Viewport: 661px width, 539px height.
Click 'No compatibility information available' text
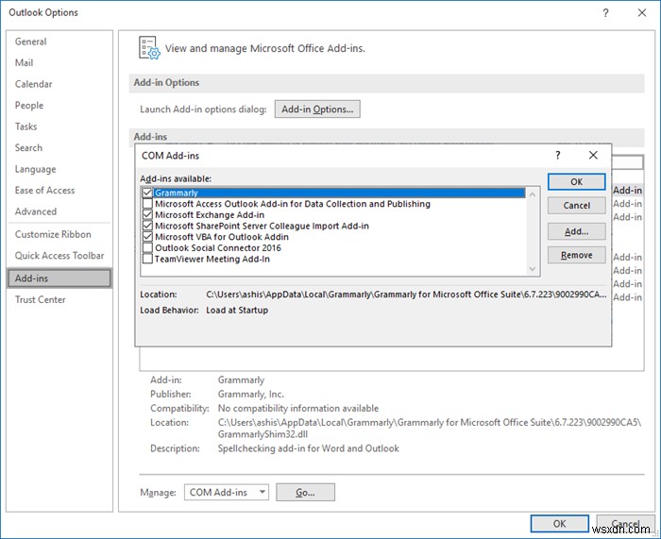point(298,409)
